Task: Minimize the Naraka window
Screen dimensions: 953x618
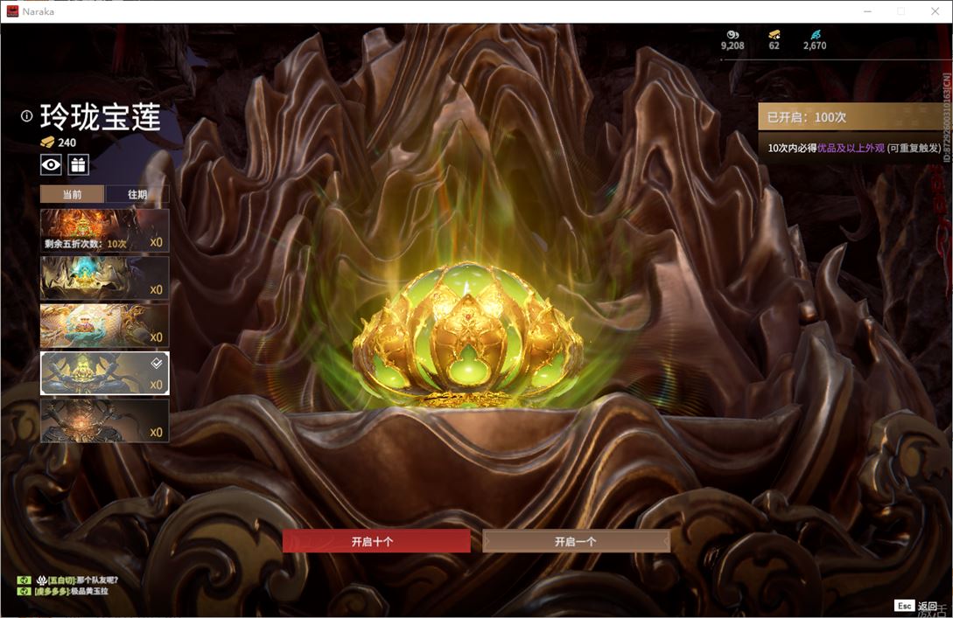Action: (868, 11)
